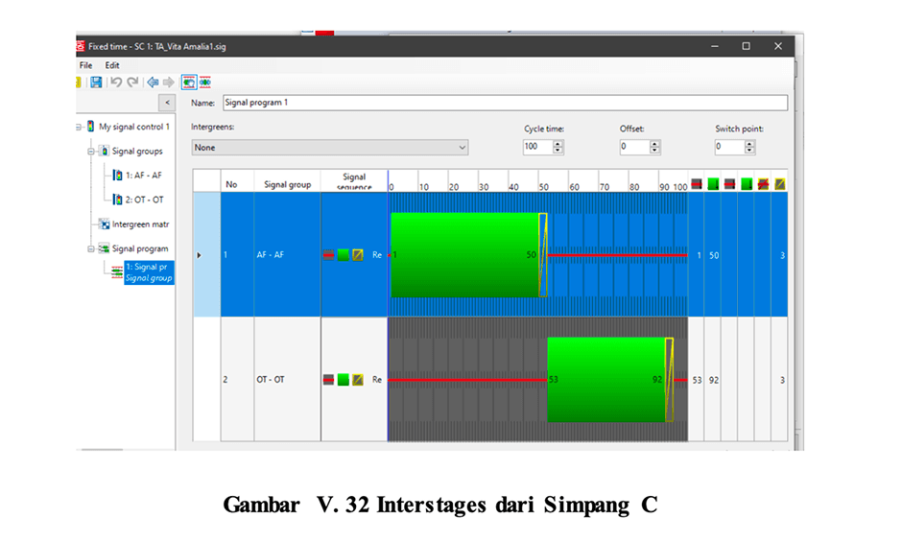Select the 2: OT - OT tree item
Screen dimensions: 902x542
[x=143, y=200]
